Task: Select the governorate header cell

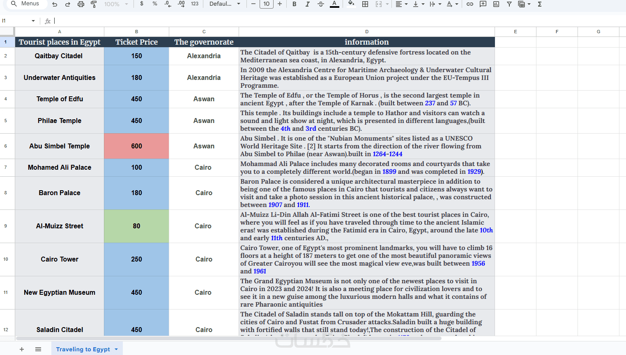Action: tap(204, 42)
